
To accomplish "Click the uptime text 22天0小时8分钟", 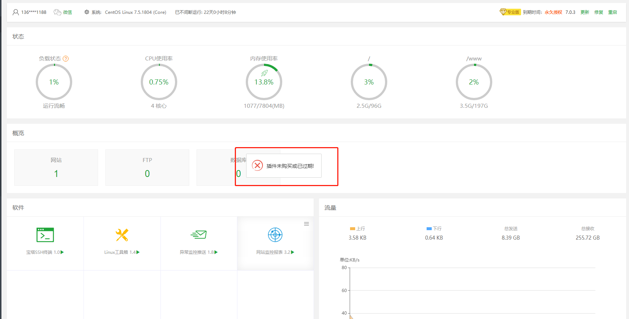I will (x=220, y=12).
